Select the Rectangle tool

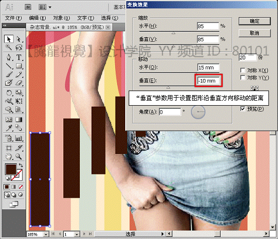pos(19,66)
